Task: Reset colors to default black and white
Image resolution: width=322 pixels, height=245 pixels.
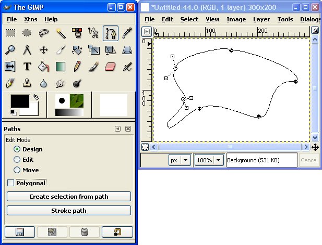Action: (14, 112)
